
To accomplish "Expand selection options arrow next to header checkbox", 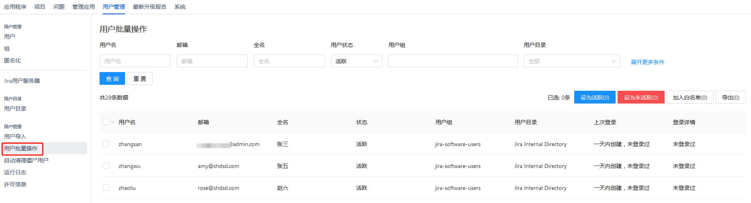I will (x=113, y=122).
